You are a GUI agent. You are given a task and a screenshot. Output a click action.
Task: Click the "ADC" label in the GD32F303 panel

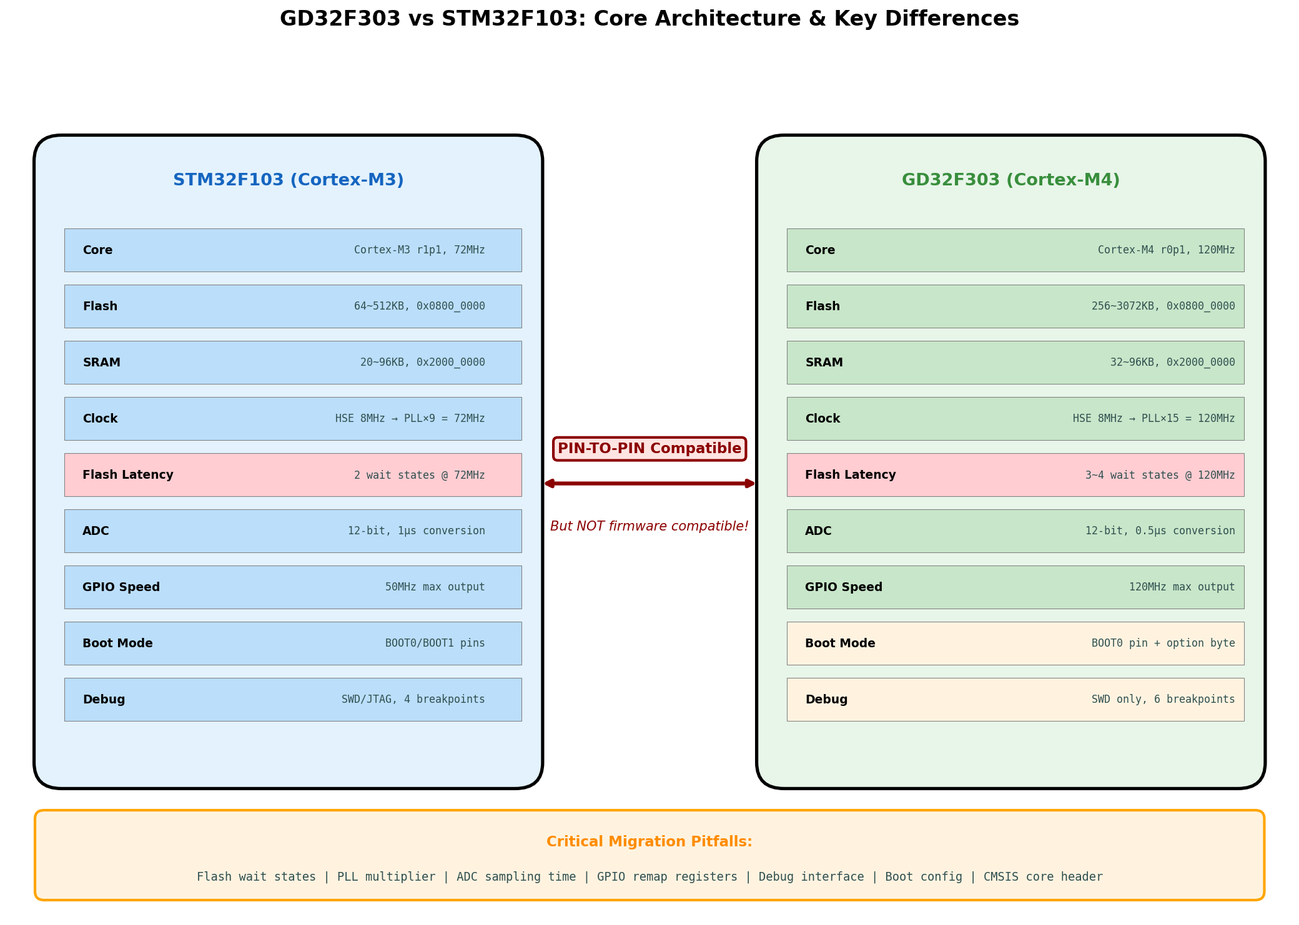pyautogui.click(x=818, y=531)
